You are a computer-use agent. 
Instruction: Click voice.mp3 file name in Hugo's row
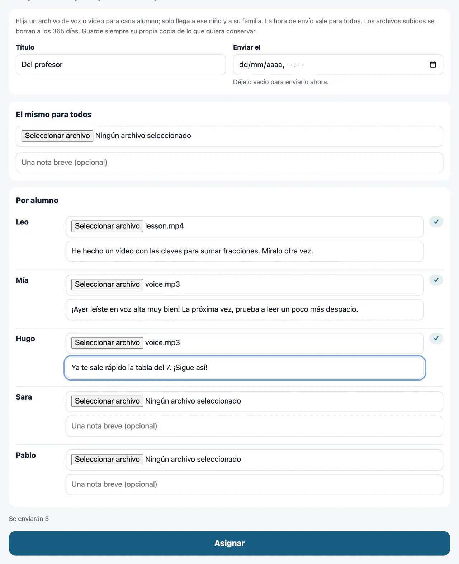162,343
